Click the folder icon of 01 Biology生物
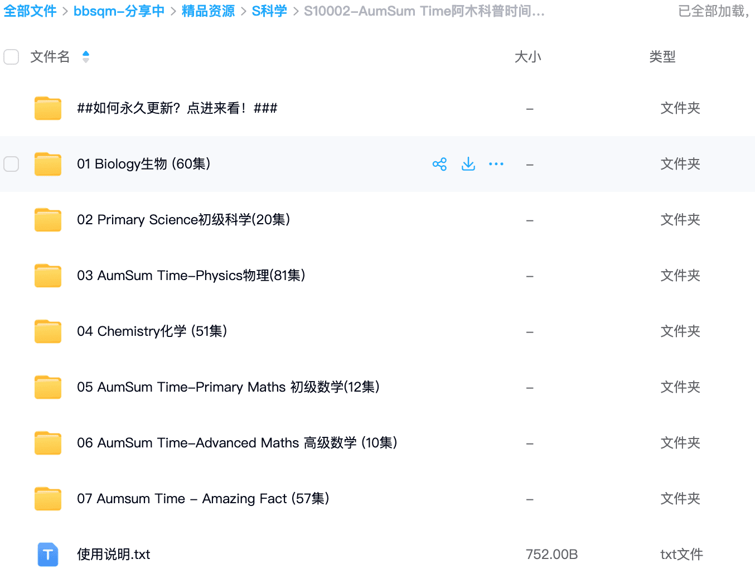This screenshot has width=755, height=588. [x=48, y=164]
